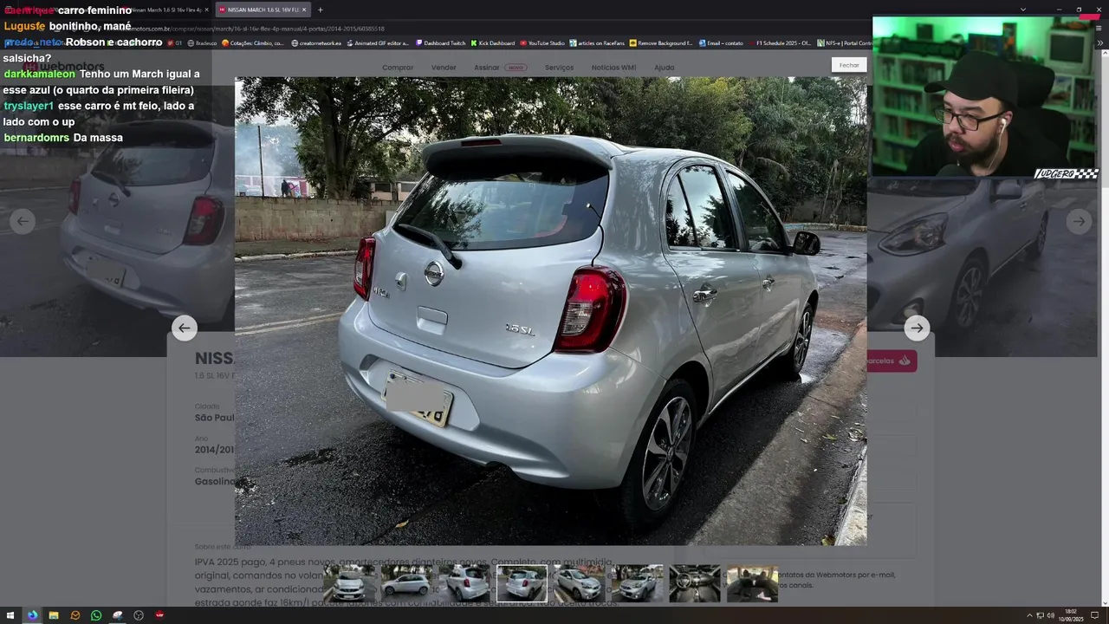Open the creatornetwork.ea bookmark
The height and width of the screenshot is (624, 1109).
point(316,42)
